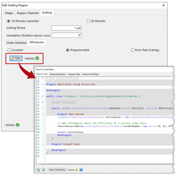The image size is (176, 176).
Task: Click the Grating Period input field
Action: 66,28
